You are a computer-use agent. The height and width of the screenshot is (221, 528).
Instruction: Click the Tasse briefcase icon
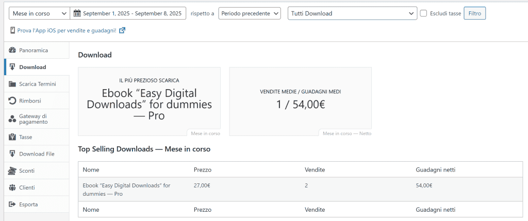(12, 137)
